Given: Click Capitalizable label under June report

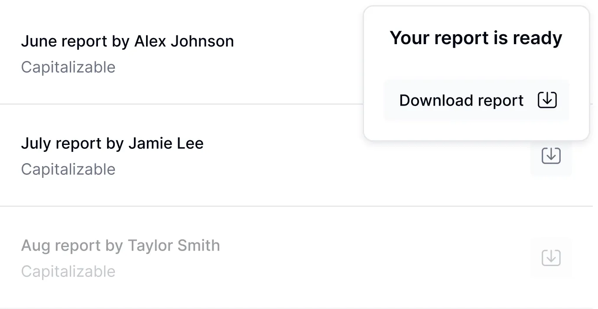Looking at the screenshot, I should click(68, 67).
